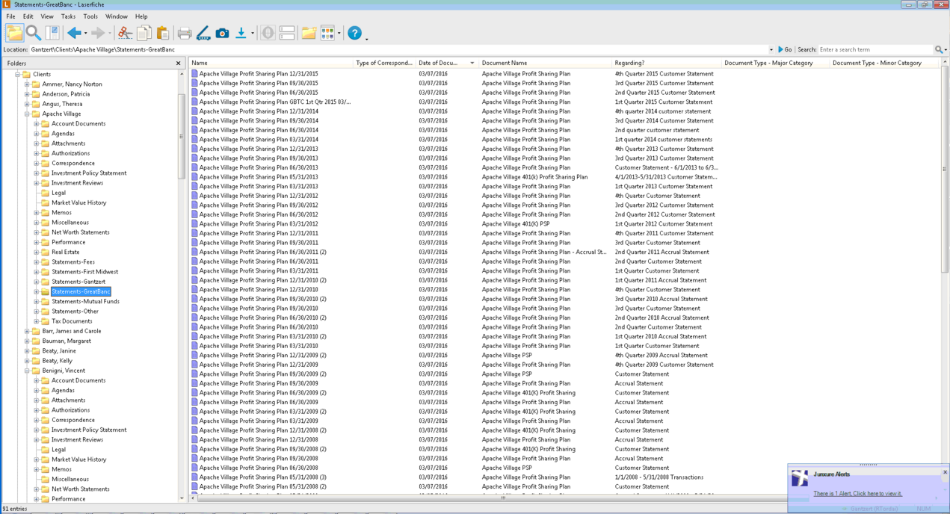Click the Copy documents icon

click(144, 33)
